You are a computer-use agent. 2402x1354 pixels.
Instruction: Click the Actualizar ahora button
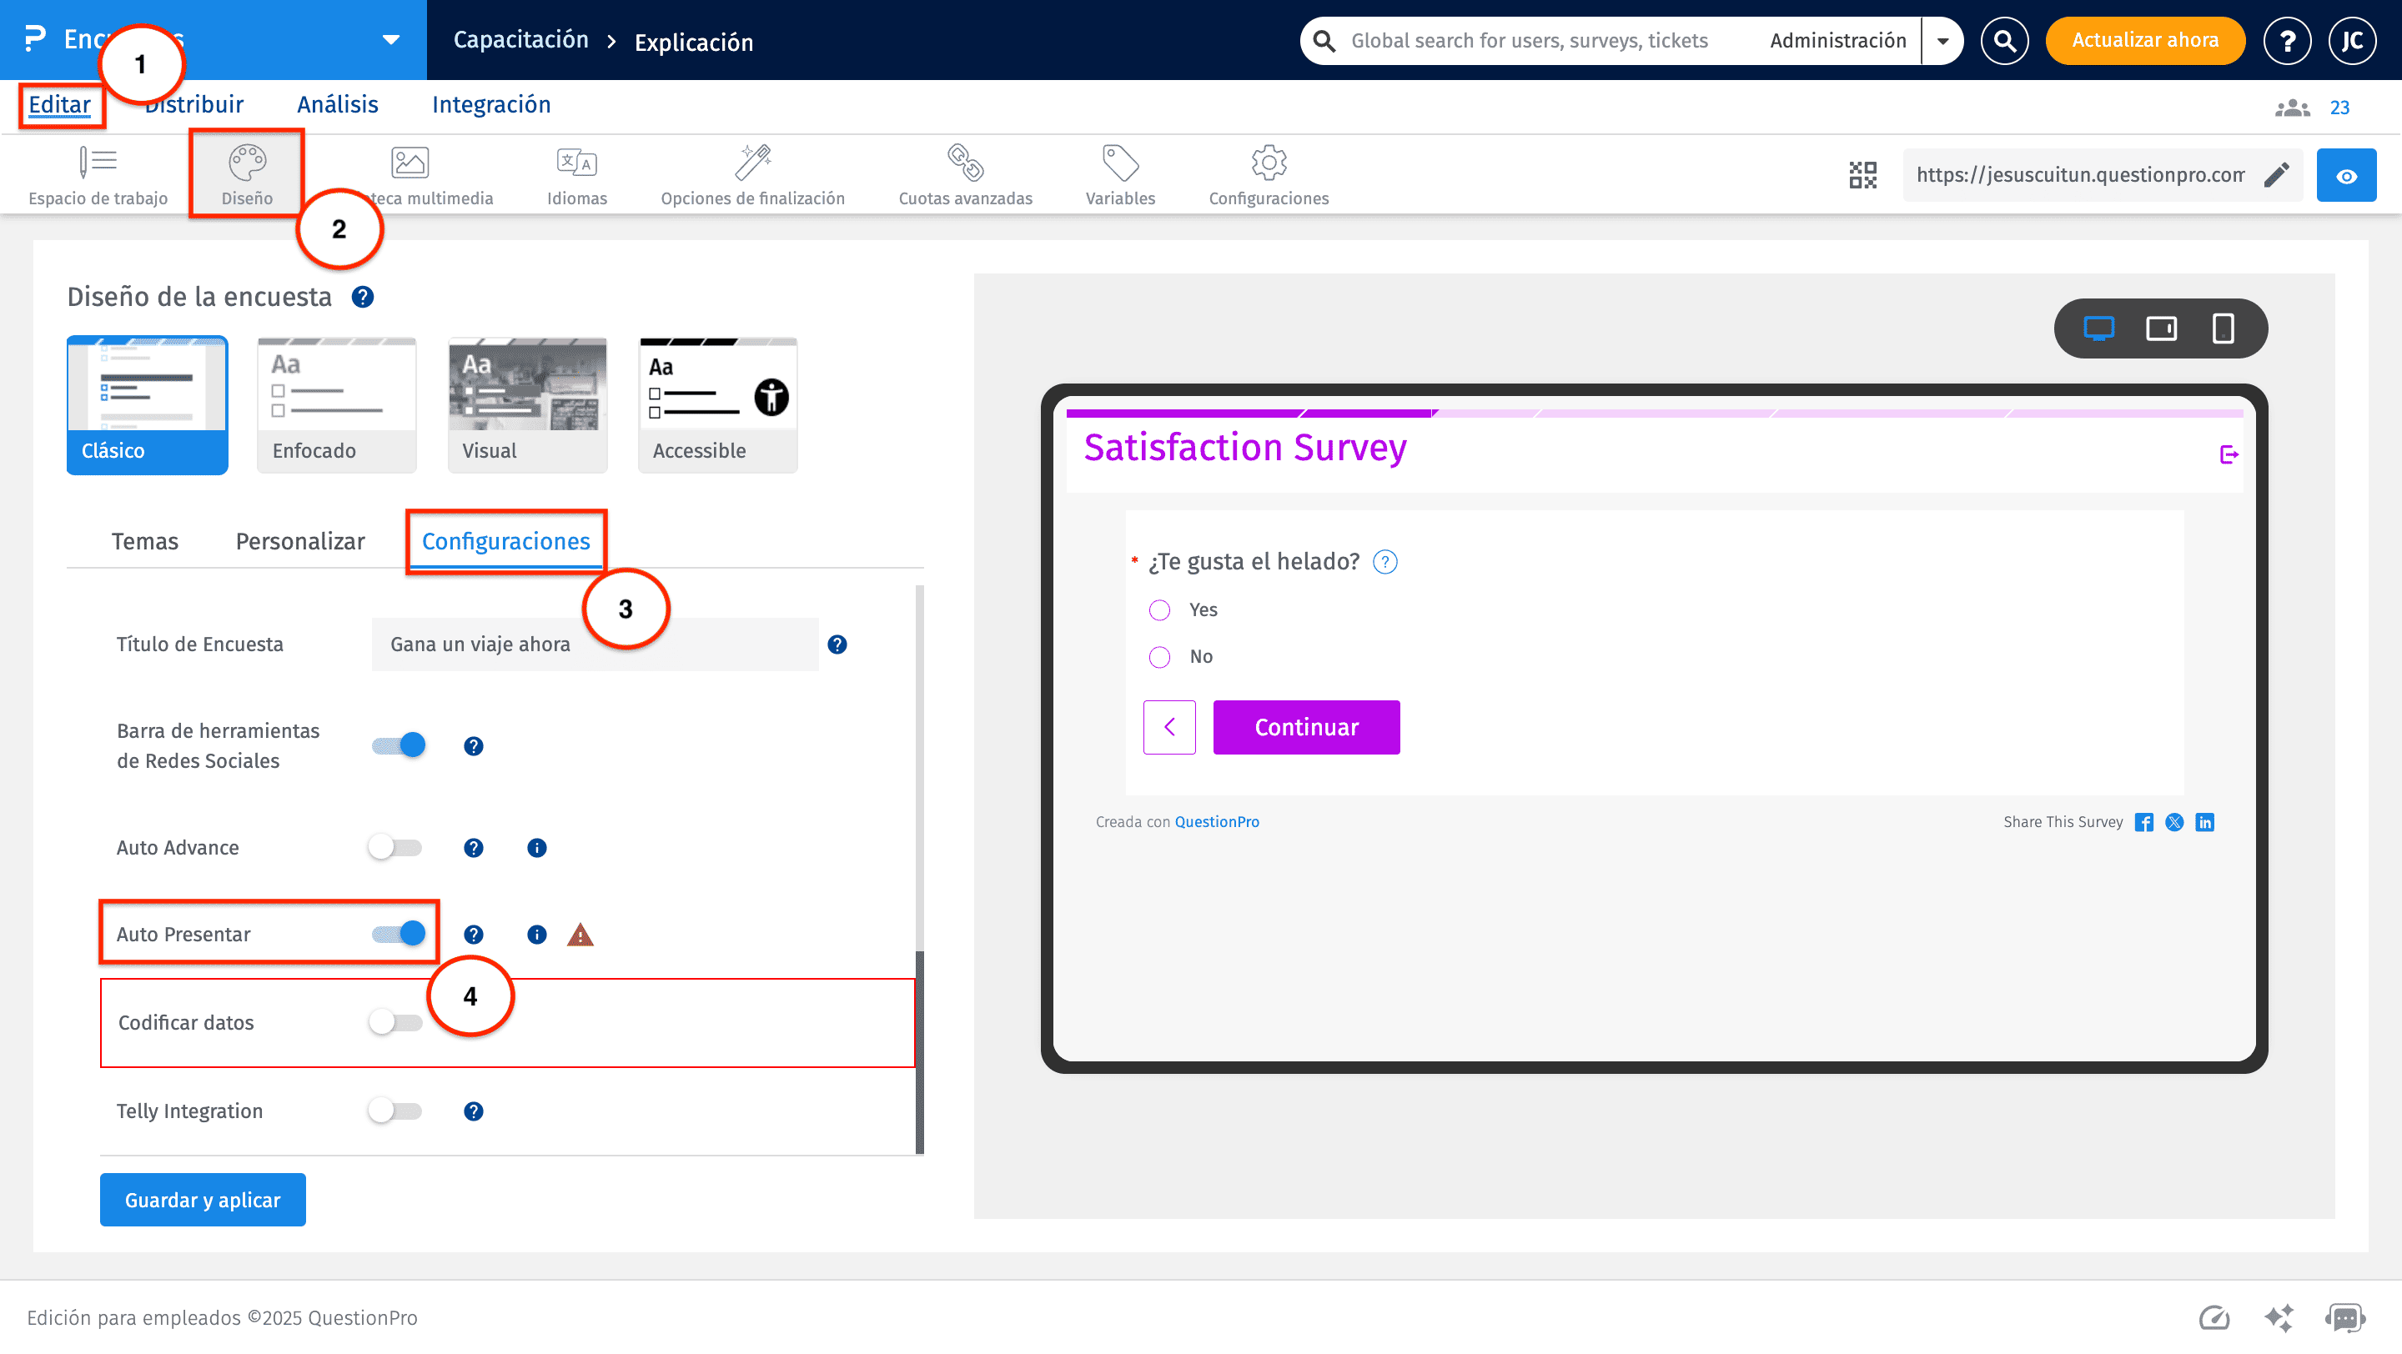click(x=2144, y=40)
